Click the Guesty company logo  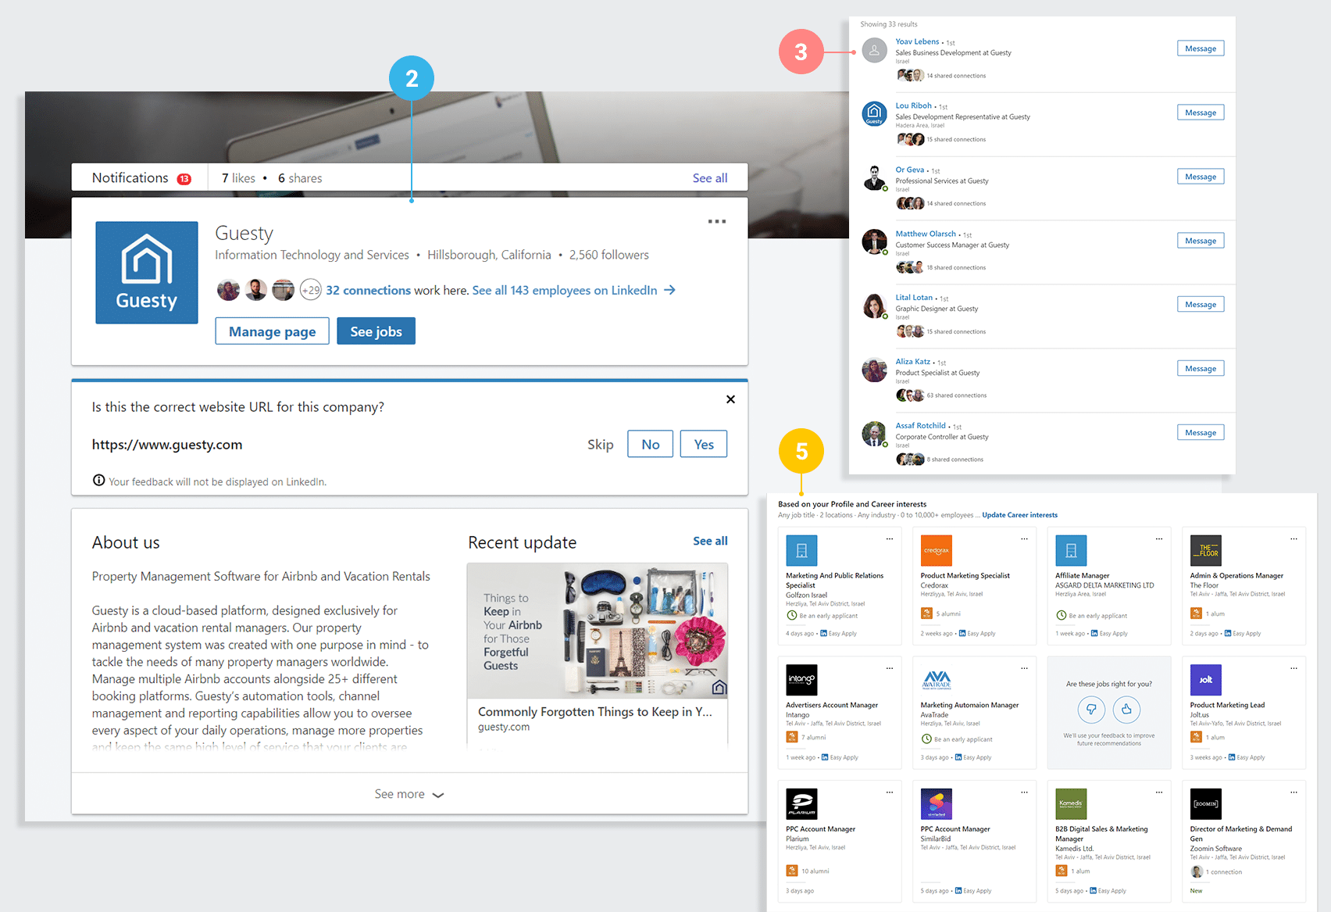[x=147, y=273]
